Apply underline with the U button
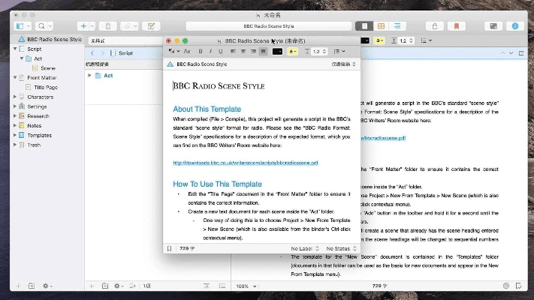 [x=220, y=52]
